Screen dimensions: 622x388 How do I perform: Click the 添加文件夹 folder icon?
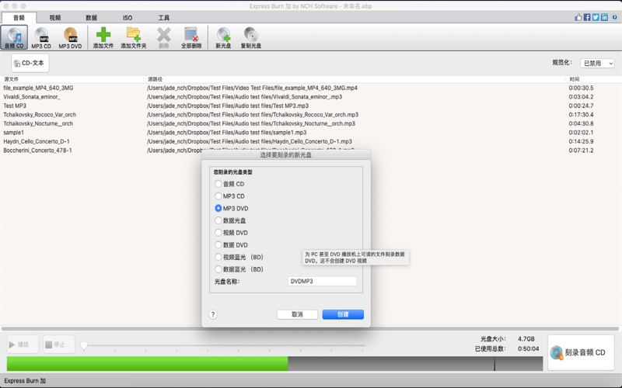pos(133,36)
